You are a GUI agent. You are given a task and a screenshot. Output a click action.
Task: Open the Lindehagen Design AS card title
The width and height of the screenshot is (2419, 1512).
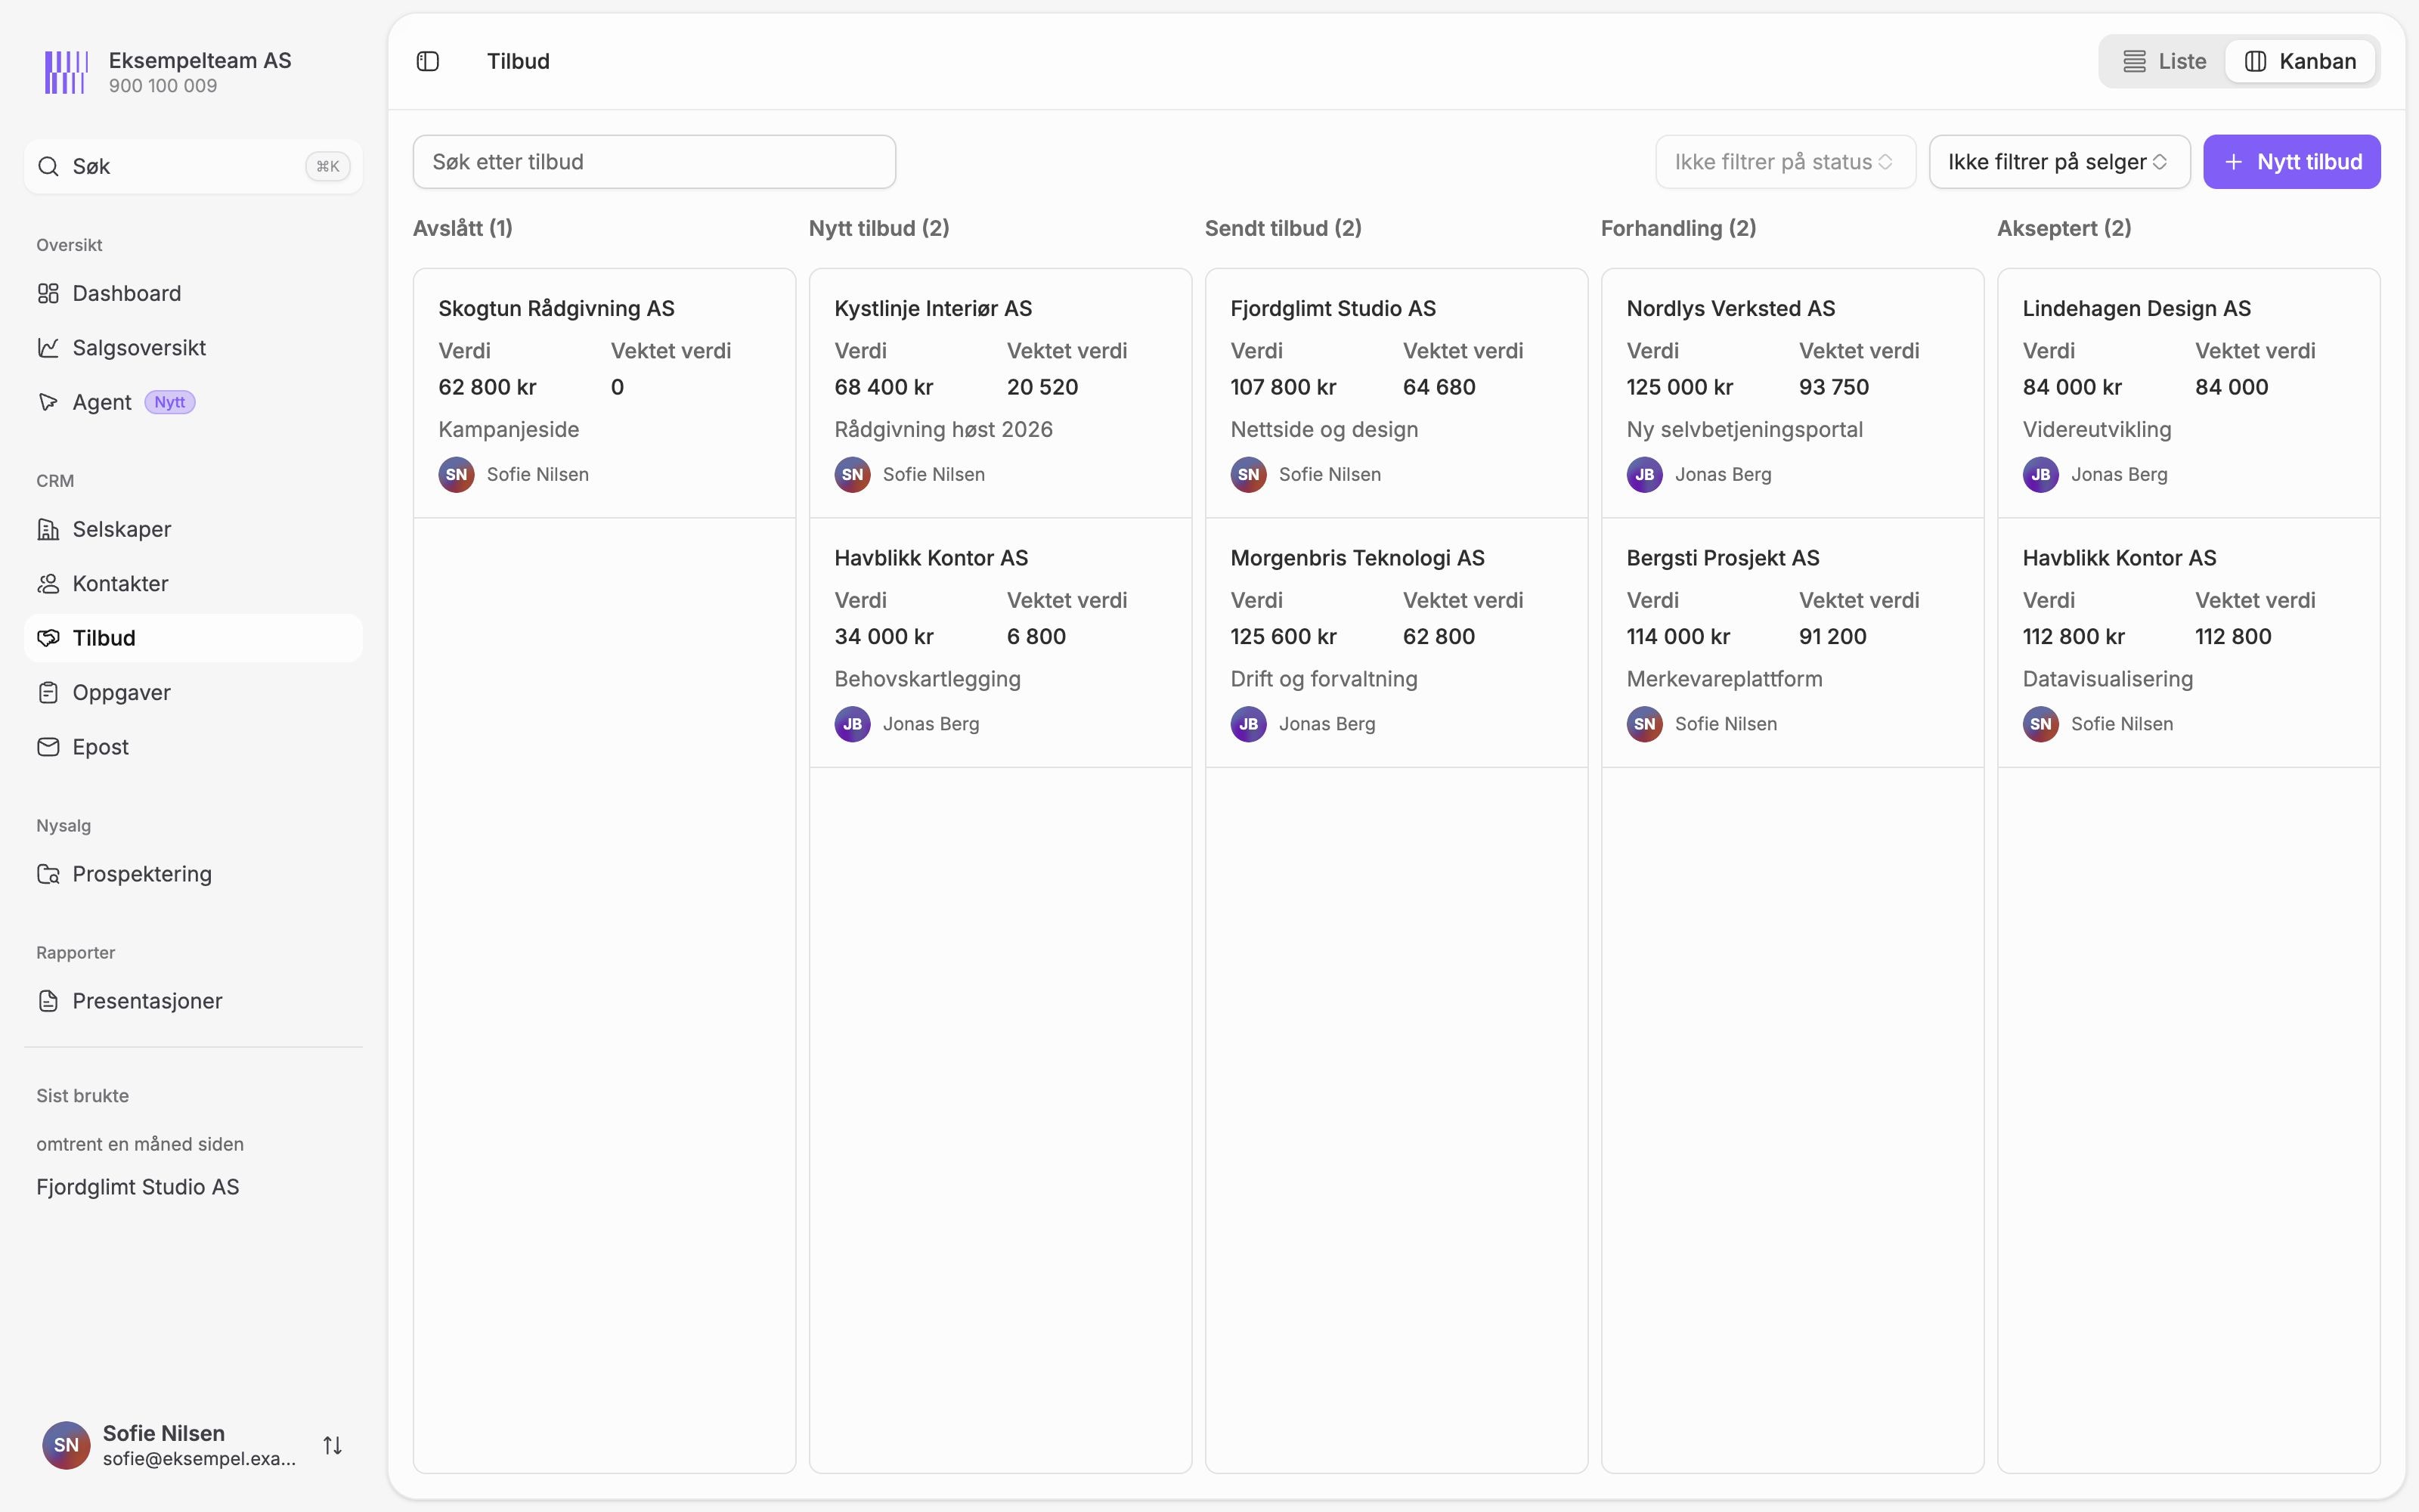tap(2136, 309)
